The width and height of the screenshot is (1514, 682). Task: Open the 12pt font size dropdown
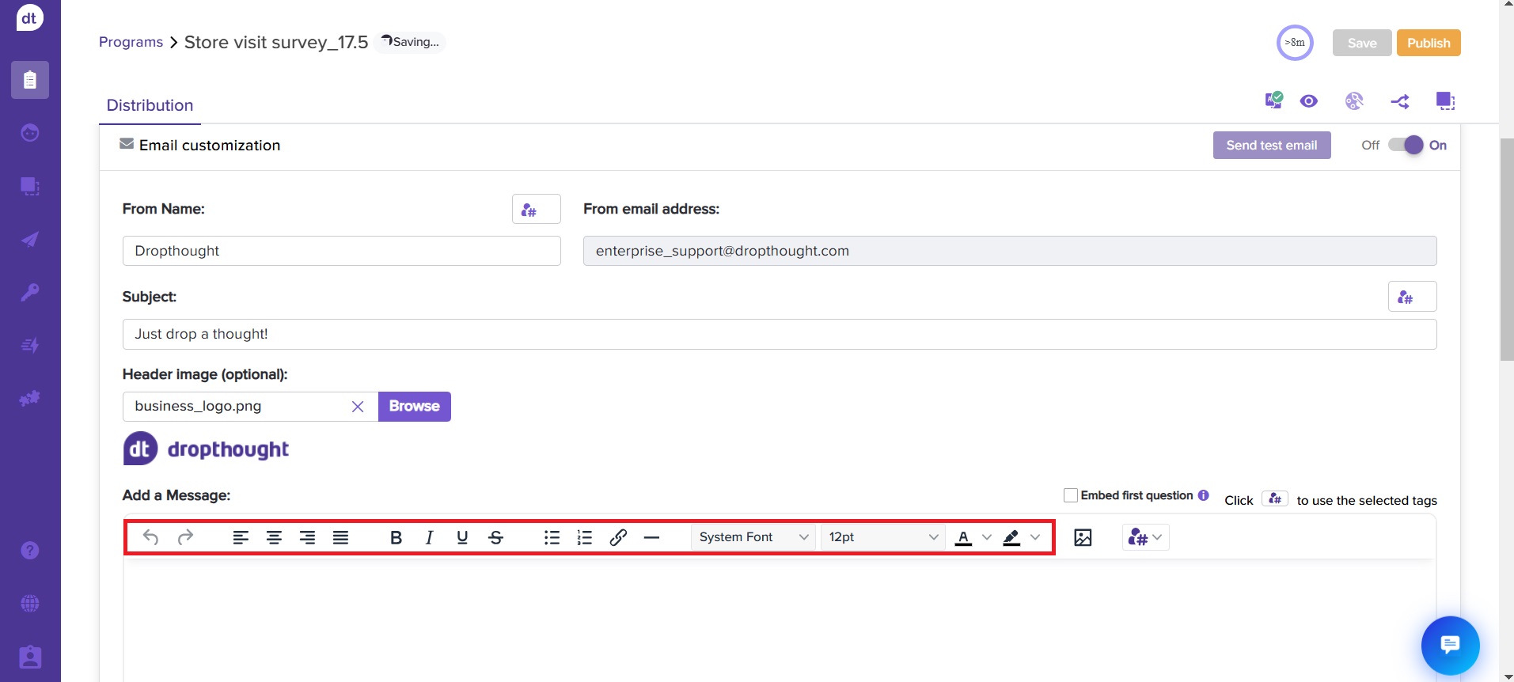pos(882,537)
